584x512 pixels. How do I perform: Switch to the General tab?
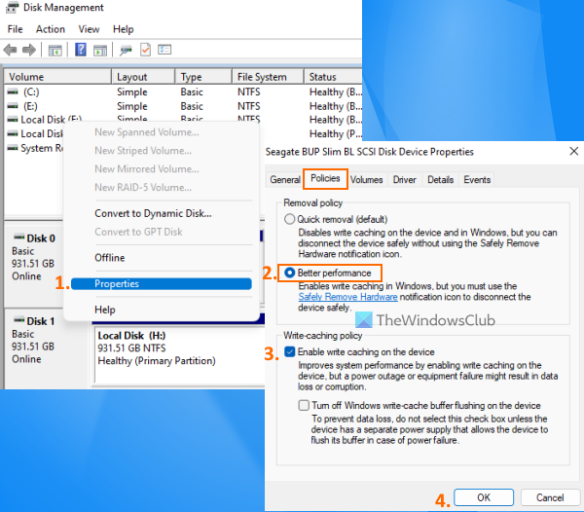(x=285, y=179)
